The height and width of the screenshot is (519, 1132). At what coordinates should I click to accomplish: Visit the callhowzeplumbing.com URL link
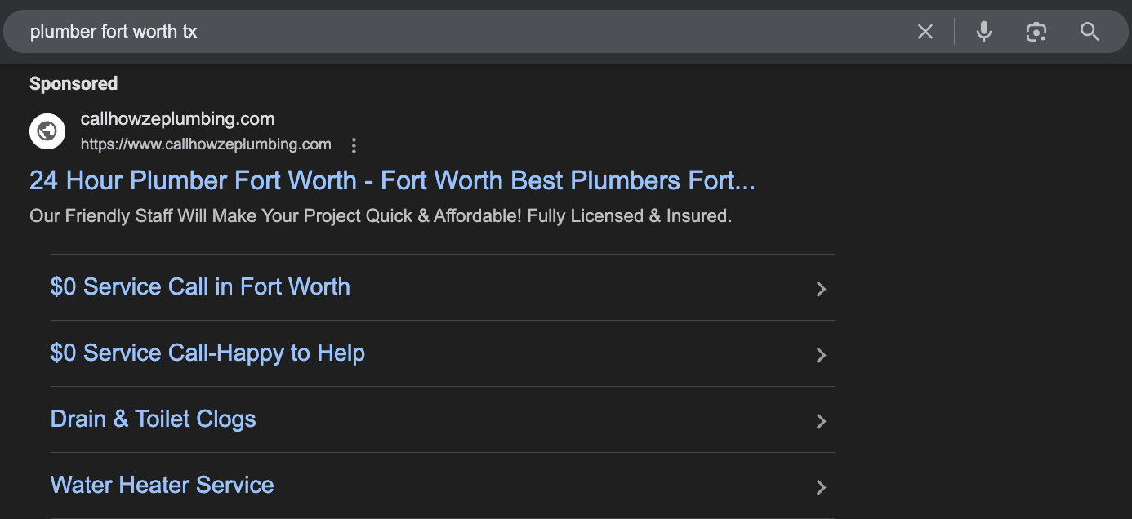(x=205, y=144)
